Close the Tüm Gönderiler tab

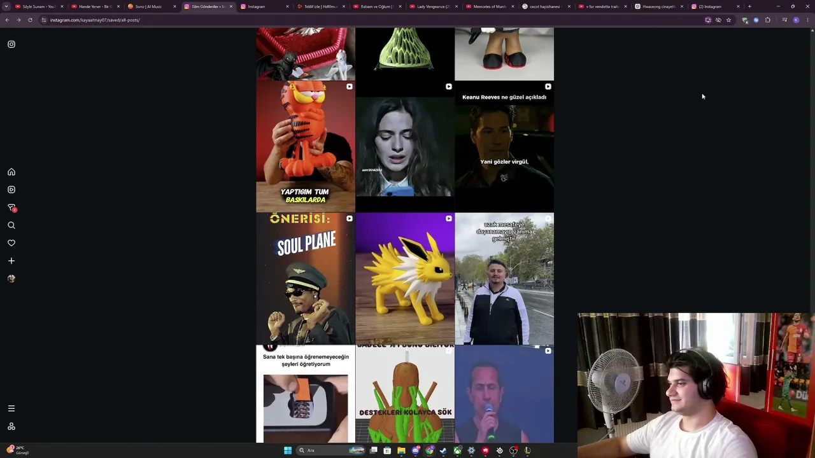click(230, 6)
